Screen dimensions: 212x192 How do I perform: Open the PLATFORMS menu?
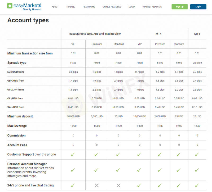tap(89, 7)
